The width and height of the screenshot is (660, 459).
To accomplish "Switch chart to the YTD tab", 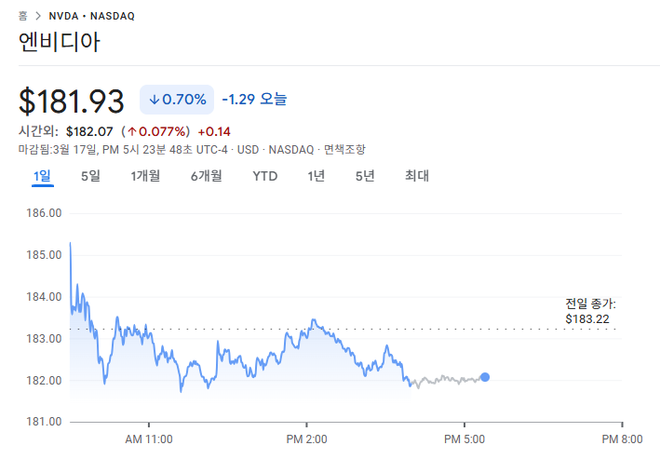I will (x=265, y=176).
